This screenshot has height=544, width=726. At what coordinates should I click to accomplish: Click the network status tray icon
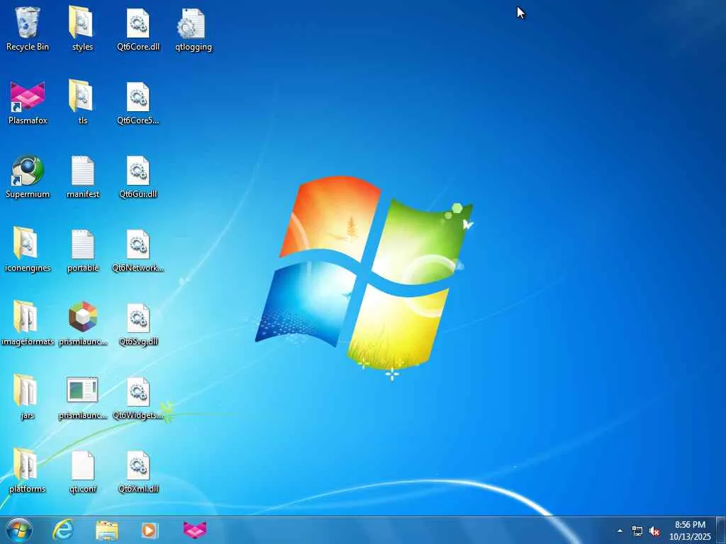click(637, 531)
